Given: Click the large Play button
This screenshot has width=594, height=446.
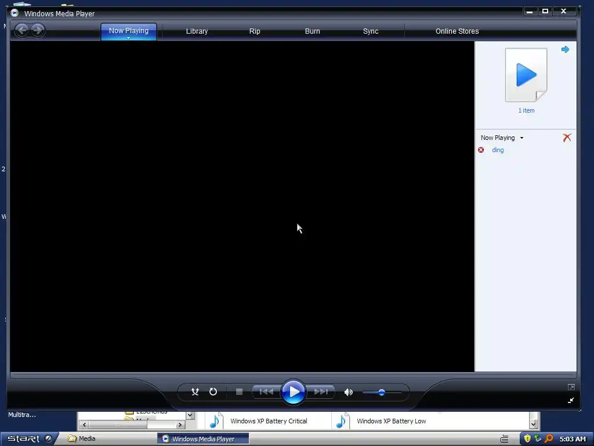Looking at the screenshot, I should tap(293, 392).
